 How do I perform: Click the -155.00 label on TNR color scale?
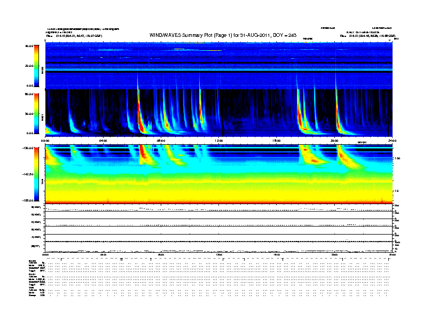click(28, 200)
